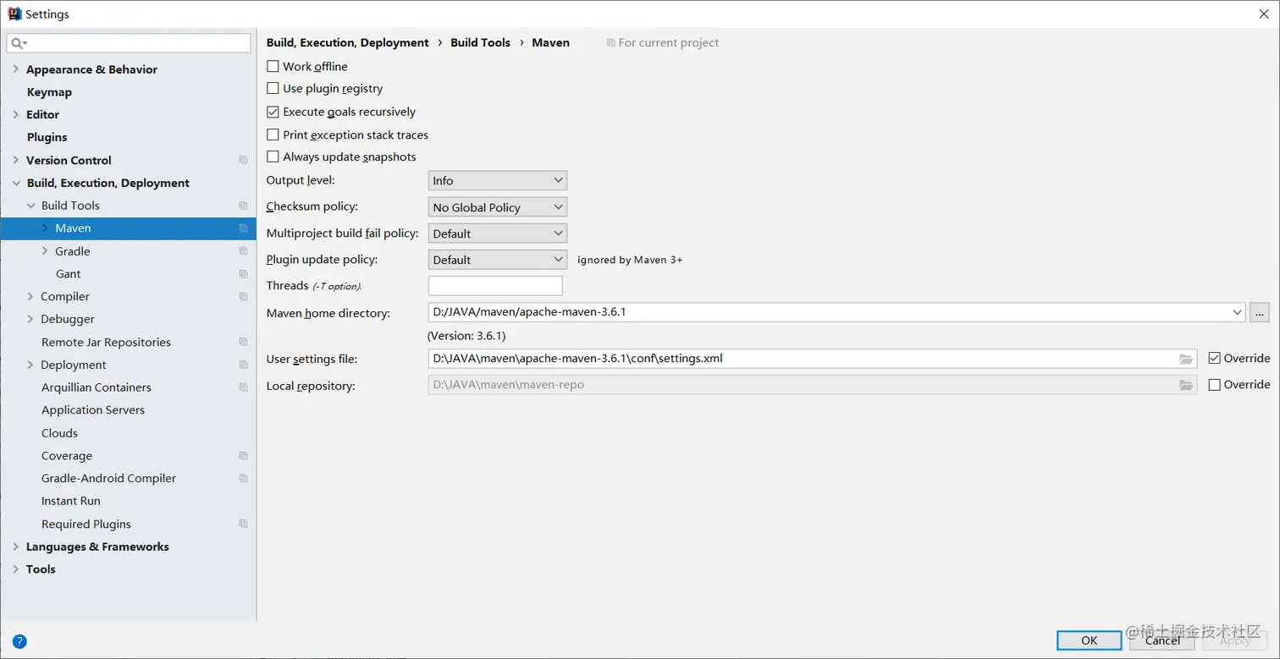Viewport: 1280px width, 659px height.
Task: Open Maven home directory dropdown arrow
Action: (x=1238, y=312)
